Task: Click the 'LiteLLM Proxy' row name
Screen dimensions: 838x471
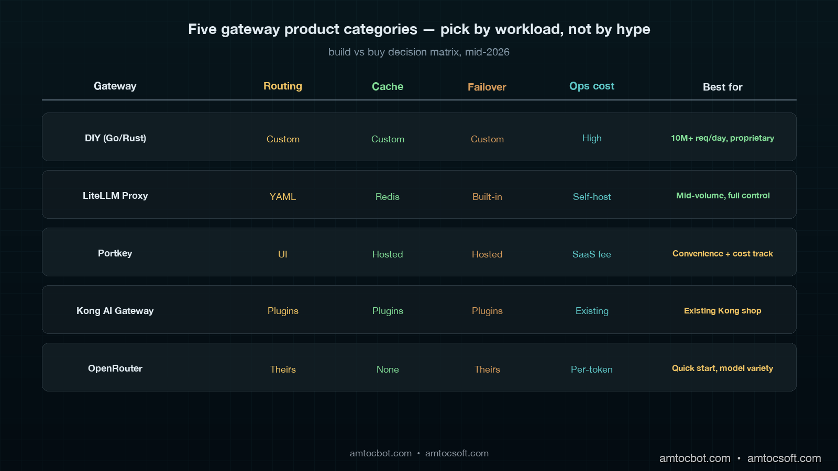Action: (115, 196)
